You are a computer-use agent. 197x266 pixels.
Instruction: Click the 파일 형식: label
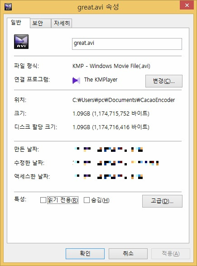pyautogui.click(x=26, y=66)
